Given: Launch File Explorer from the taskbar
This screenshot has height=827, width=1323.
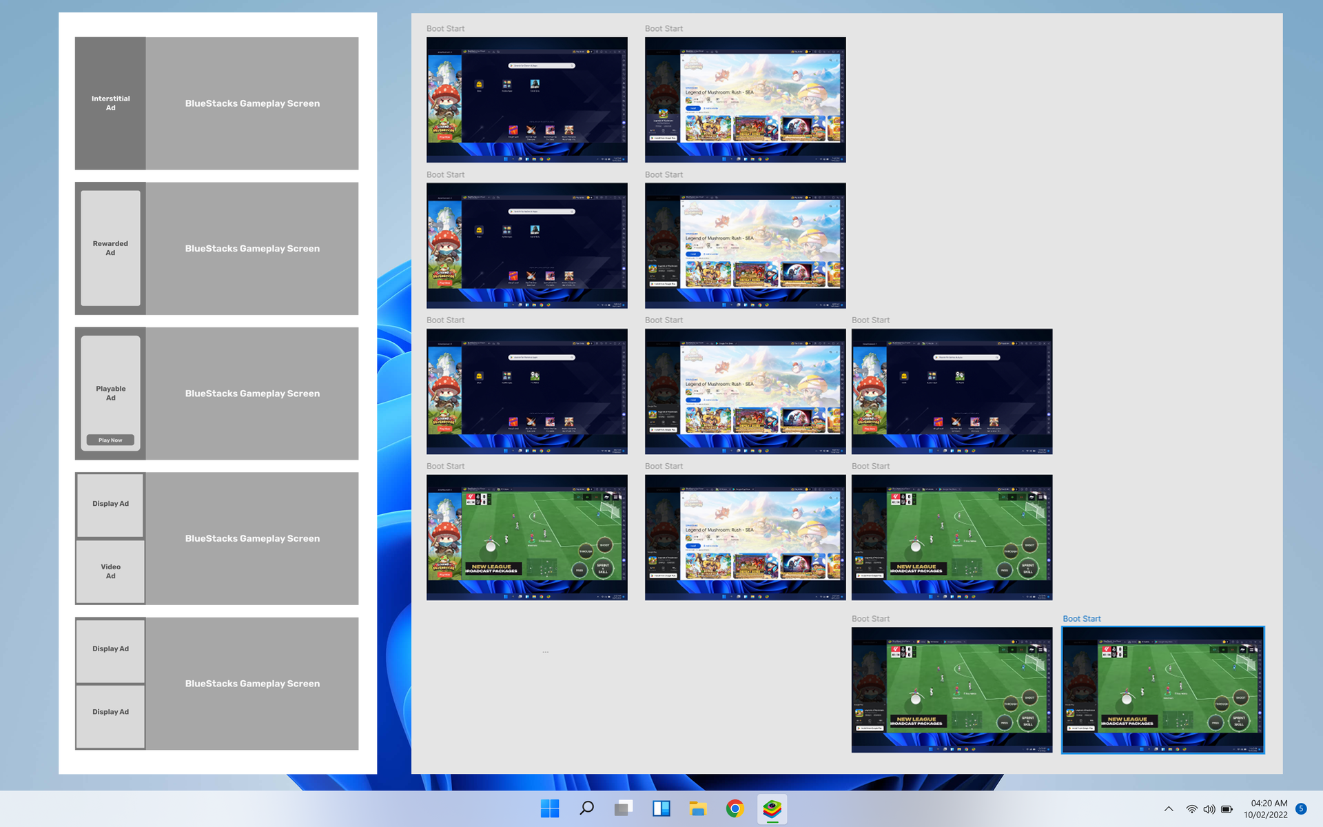Looking at the screenshot, I should 698,808.
